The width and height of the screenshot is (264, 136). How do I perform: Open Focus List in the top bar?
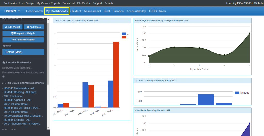click(x=69, y=3)
